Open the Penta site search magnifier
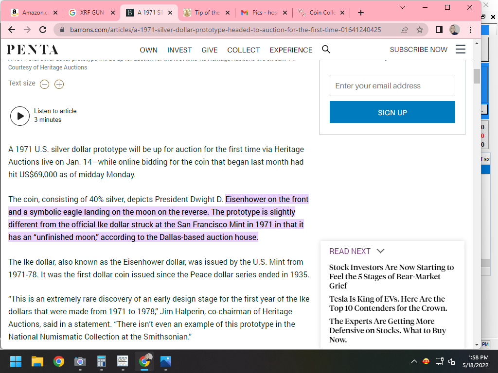Screen dimensions: 498x373 pos(326,49)
